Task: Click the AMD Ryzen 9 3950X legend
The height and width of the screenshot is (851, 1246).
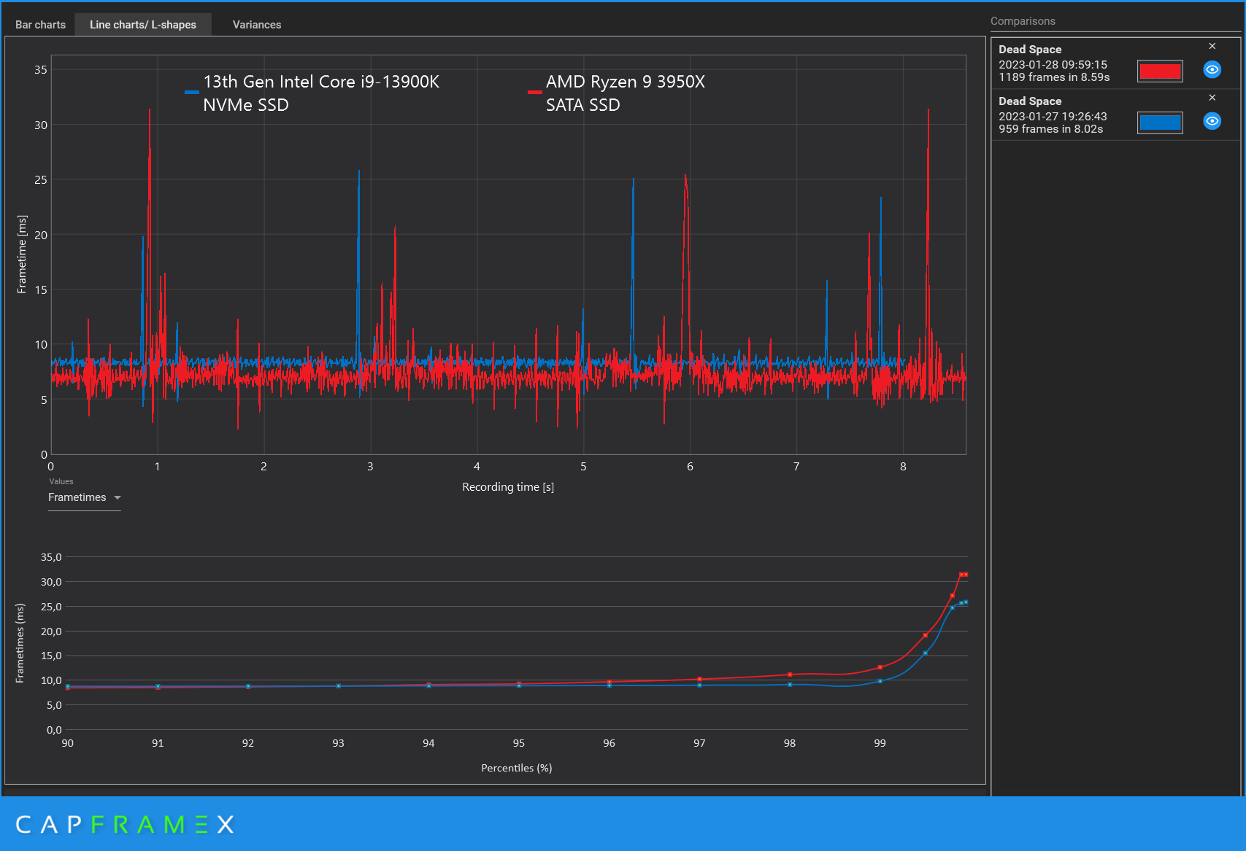Action: [x=617, y=93]
